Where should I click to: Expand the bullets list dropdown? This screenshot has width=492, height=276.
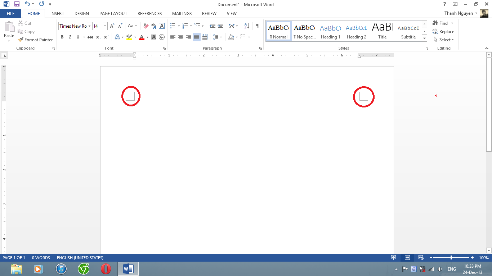coord(179,26)
